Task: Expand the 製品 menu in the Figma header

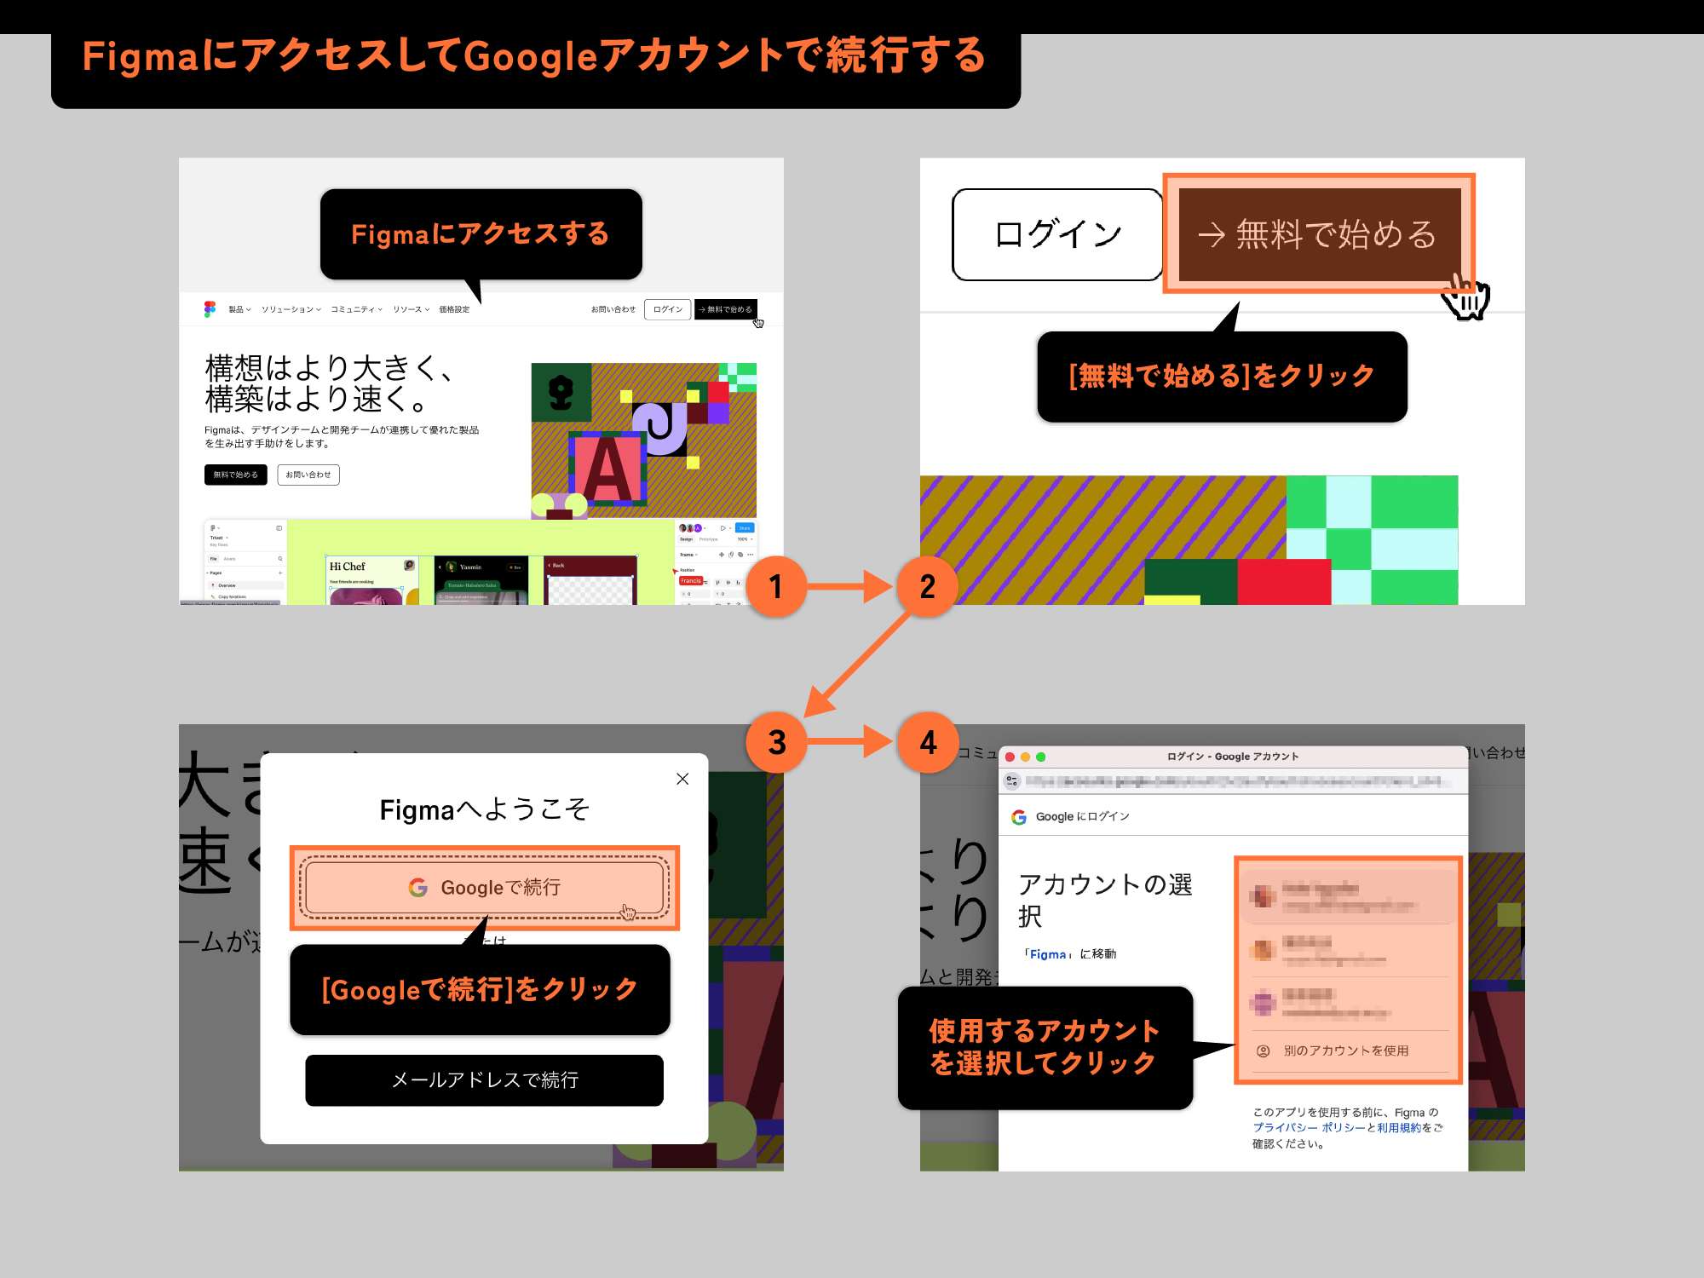Action: tap(239, 309)
